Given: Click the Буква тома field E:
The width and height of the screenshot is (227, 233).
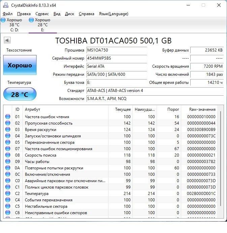Looking at the screenshot, I should [x=117, y=82].
